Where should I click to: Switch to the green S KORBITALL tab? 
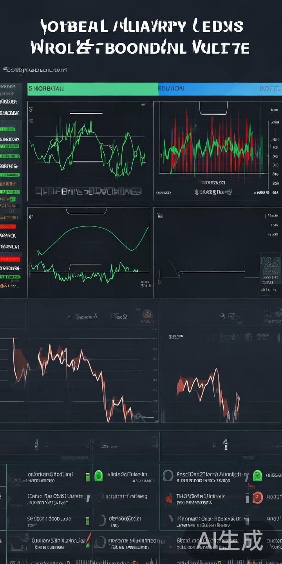[x=92, y=89]
